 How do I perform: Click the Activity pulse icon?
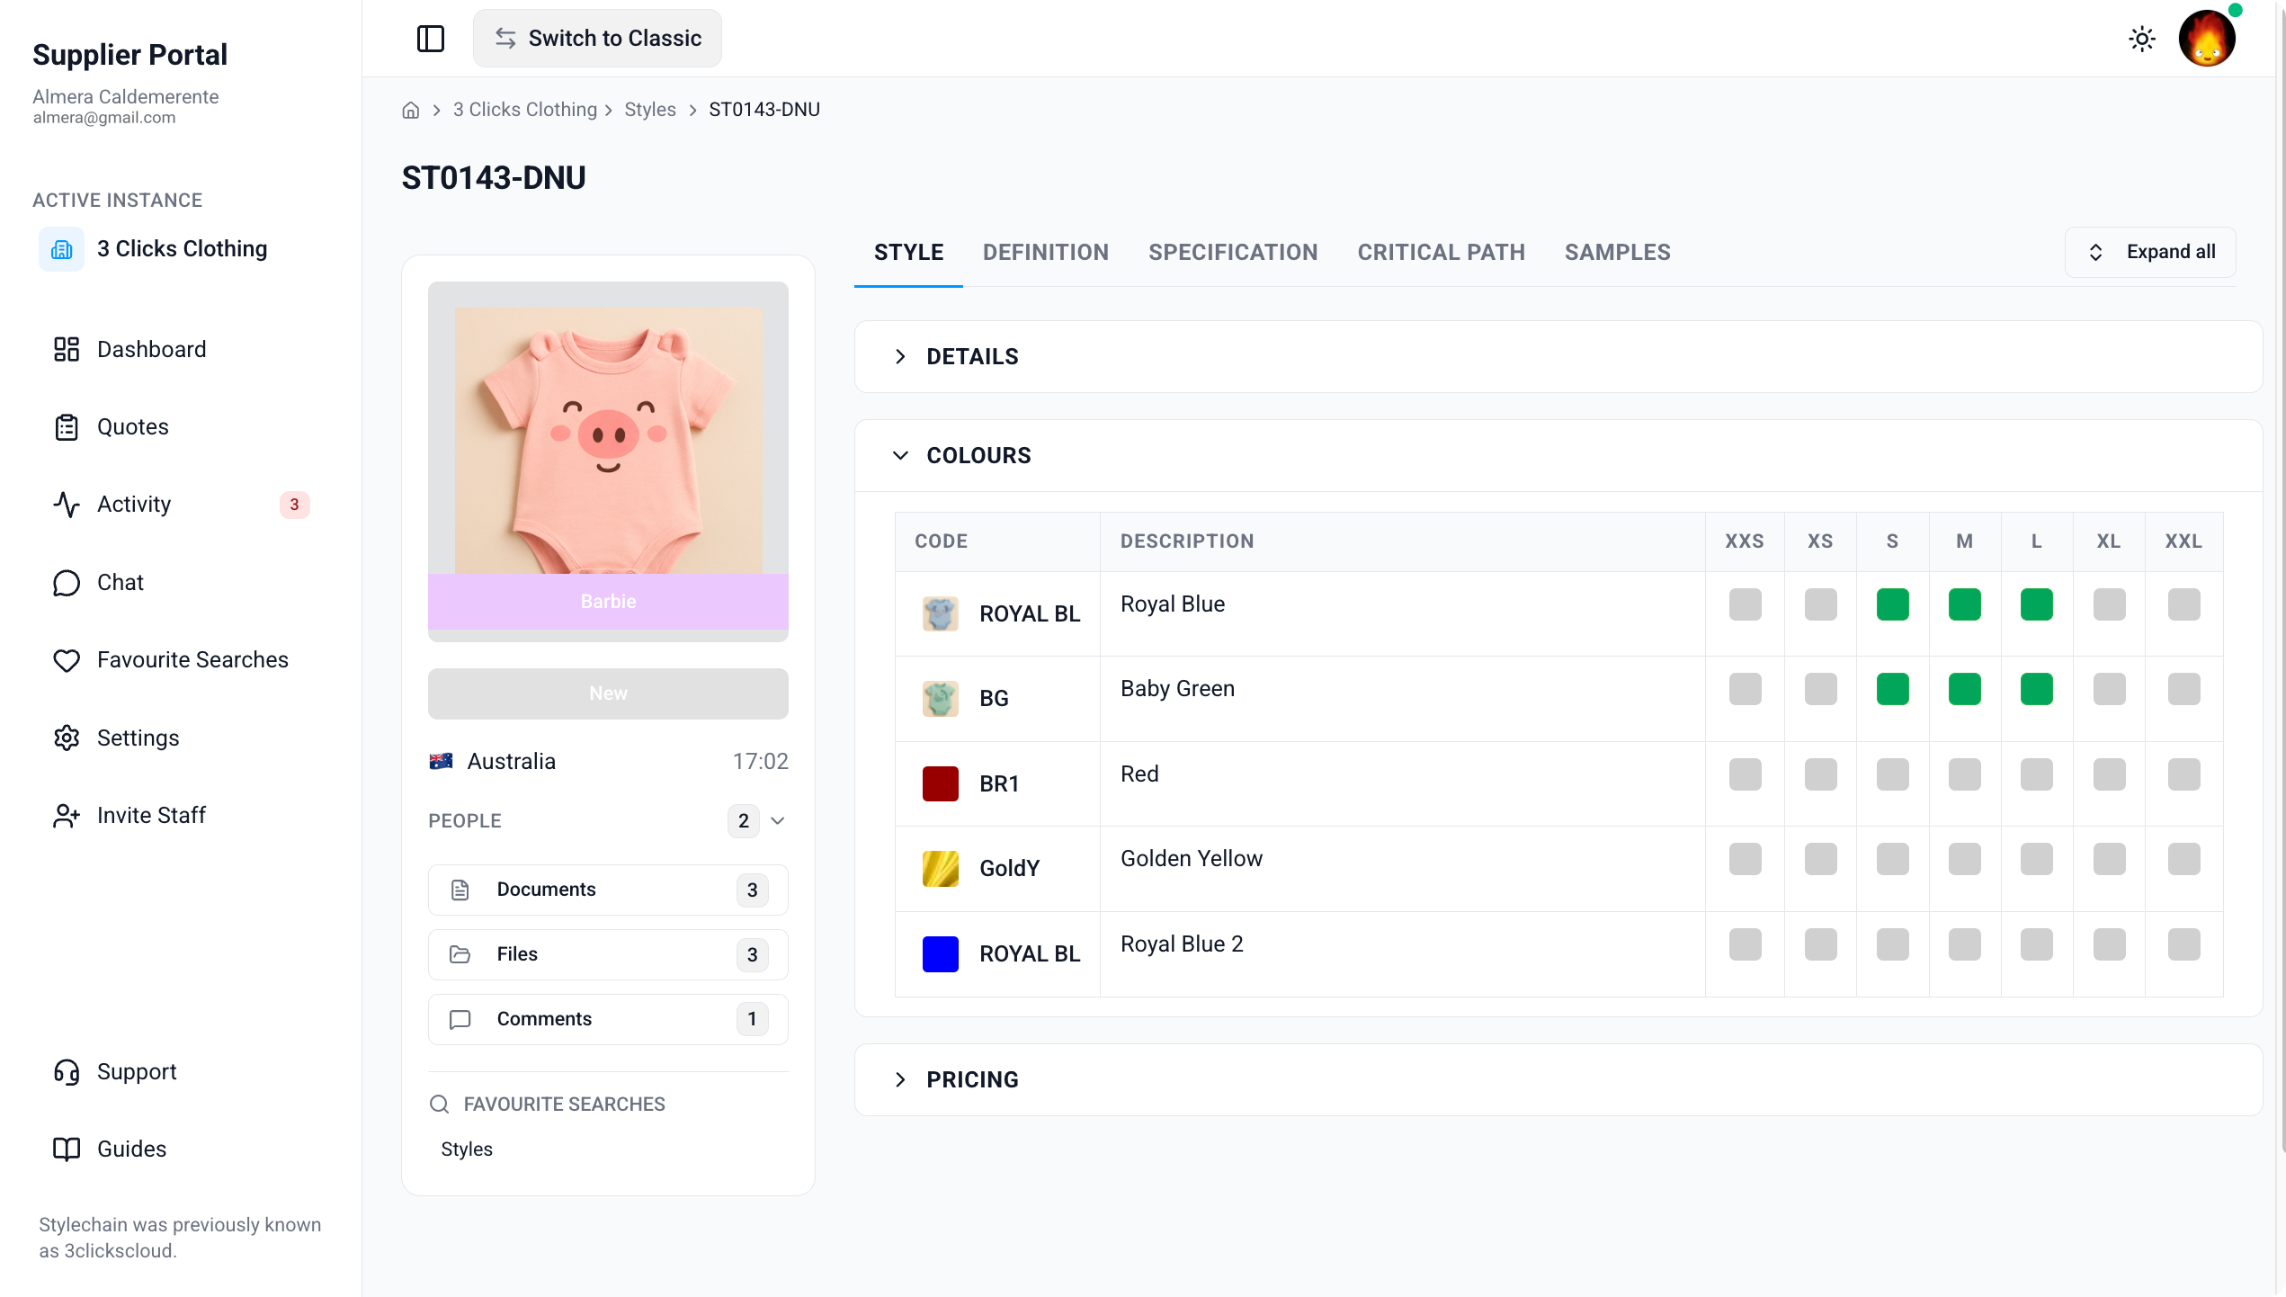(67, 505)
